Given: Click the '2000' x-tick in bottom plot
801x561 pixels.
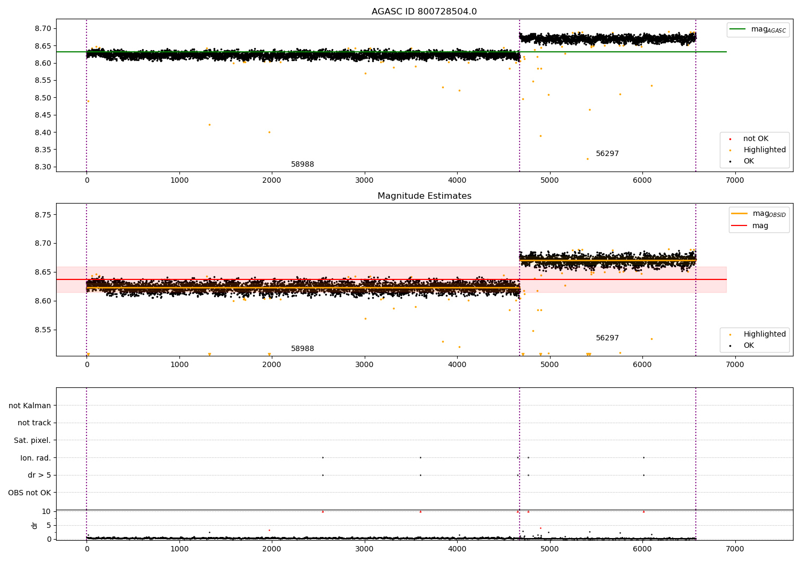Looking at the screenshot, I should 272,549.
